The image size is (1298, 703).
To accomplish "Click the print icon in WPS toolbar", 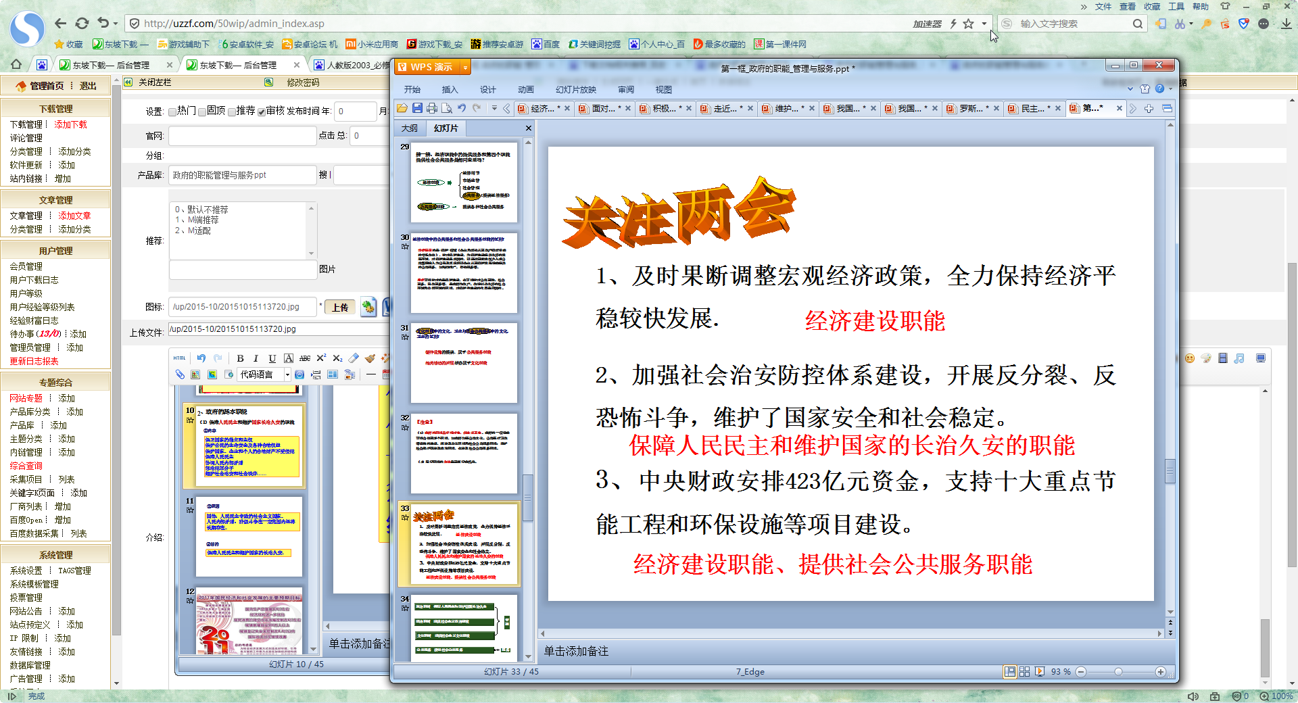I will [432, 108].
